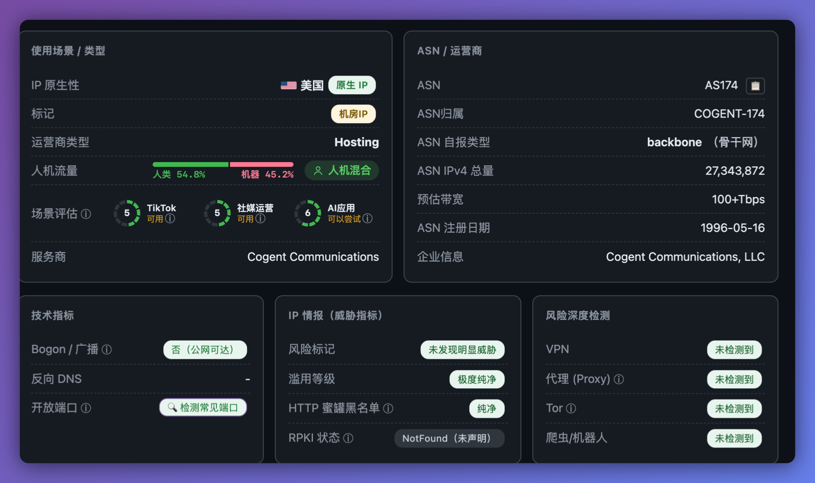The image size is (815, 483).
Task: Click the backbone（骨干网）value
Action: tap(703, 142)
